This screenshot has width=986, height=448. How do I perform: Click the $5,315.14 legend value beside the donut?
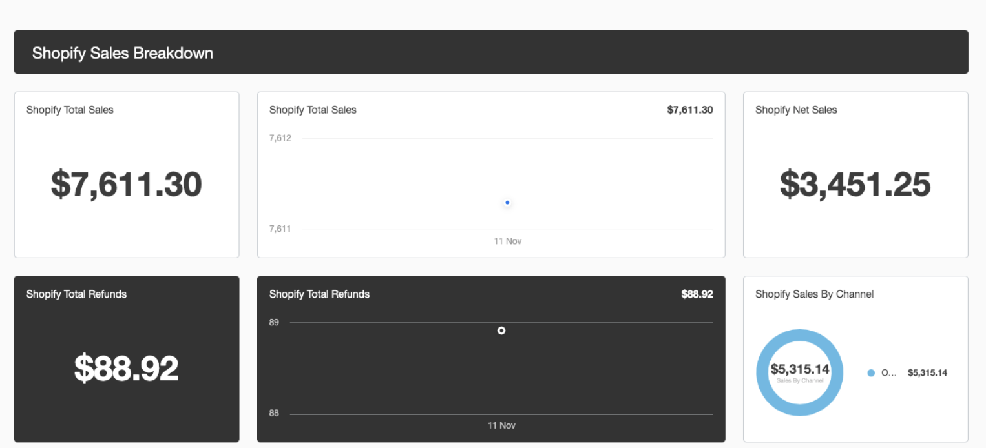[x=927, y=373]
